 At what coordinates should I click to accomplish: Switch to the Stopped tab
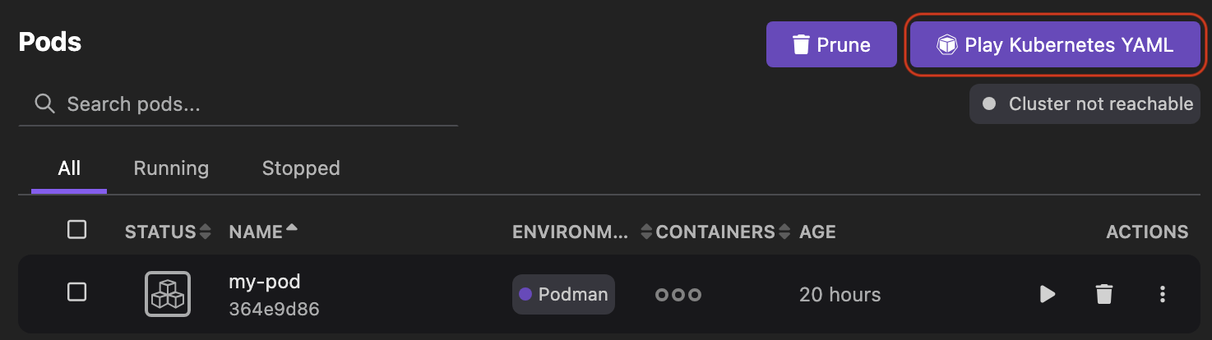click(301, 168)
